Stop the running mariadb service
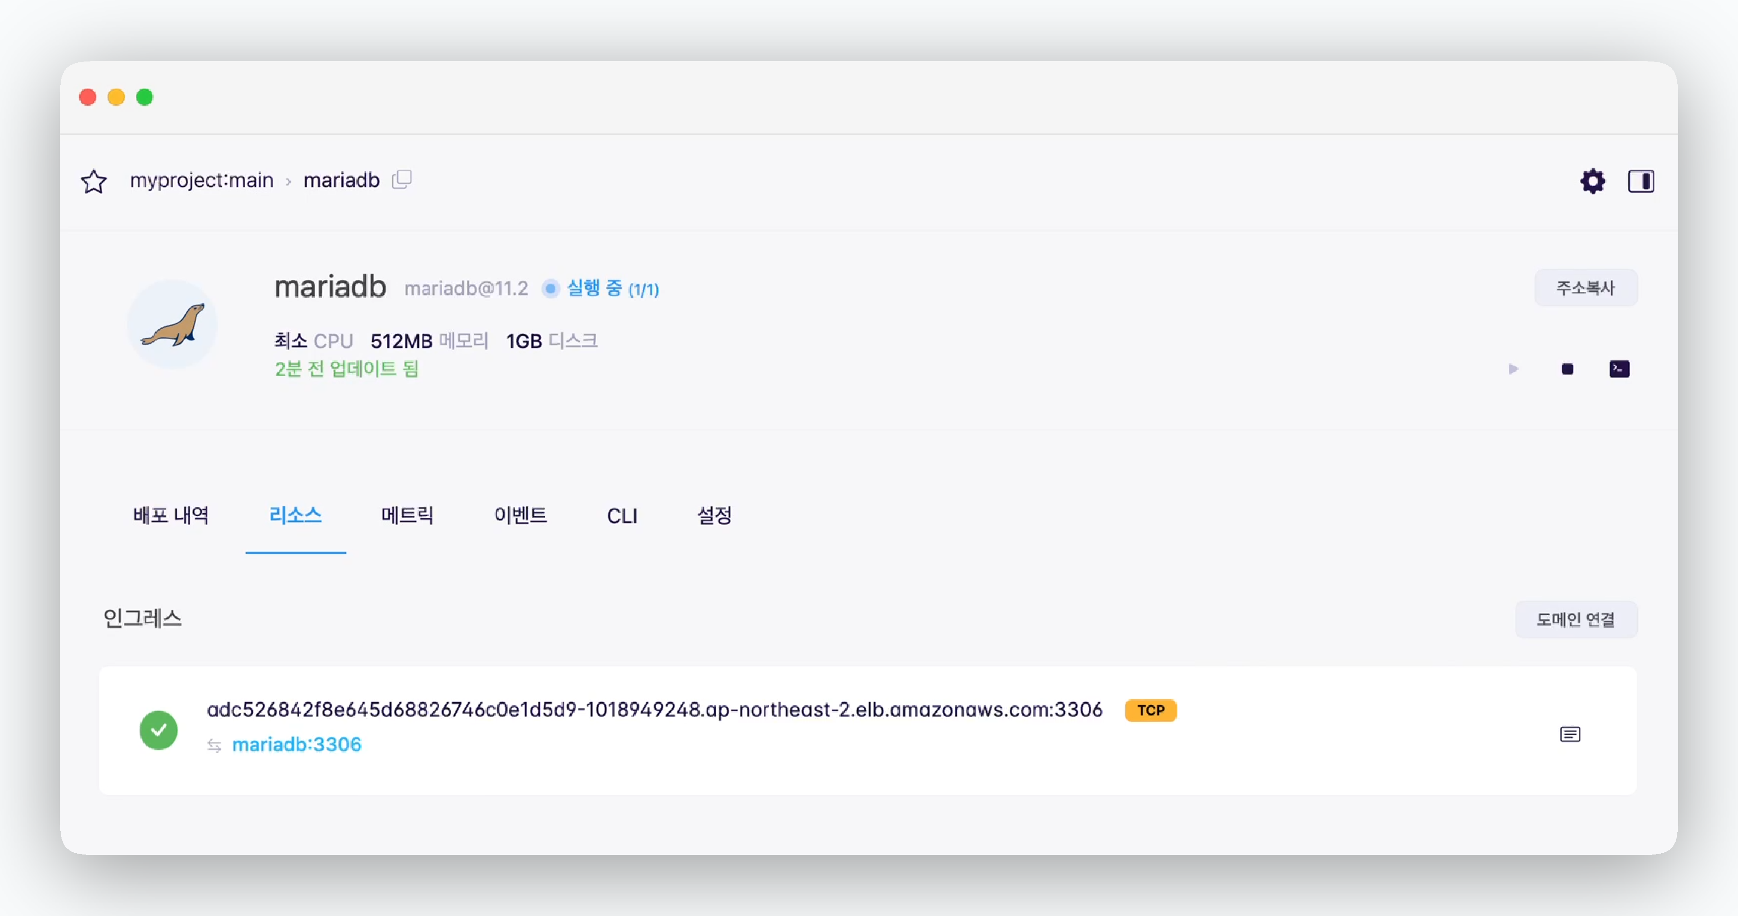The image size is (1738, 916). (x=1567, y=369)
